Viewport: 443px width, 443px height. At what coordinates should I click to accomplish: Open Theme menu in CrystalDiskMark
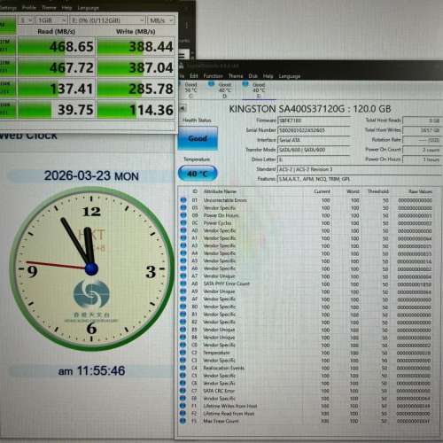(x=49, y=8)
